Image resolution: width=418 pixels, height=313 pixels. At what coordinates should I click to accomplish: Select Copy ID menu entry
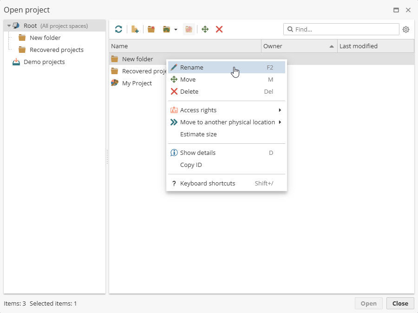coord(191,165)
